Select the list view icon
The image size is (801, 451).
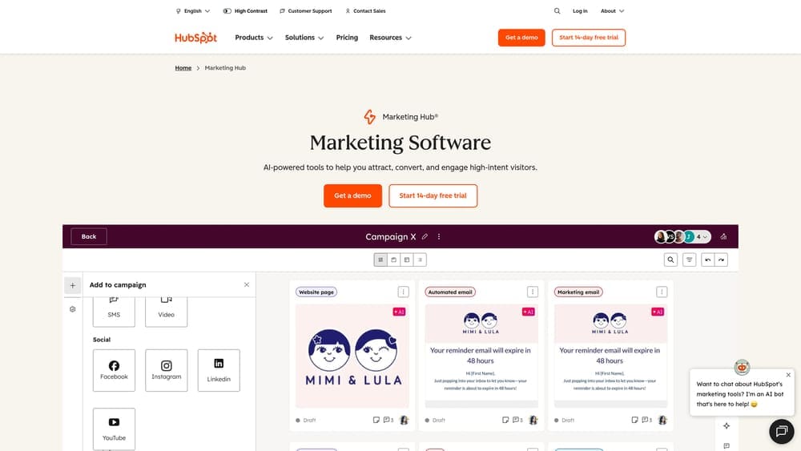tap(420, 260)
